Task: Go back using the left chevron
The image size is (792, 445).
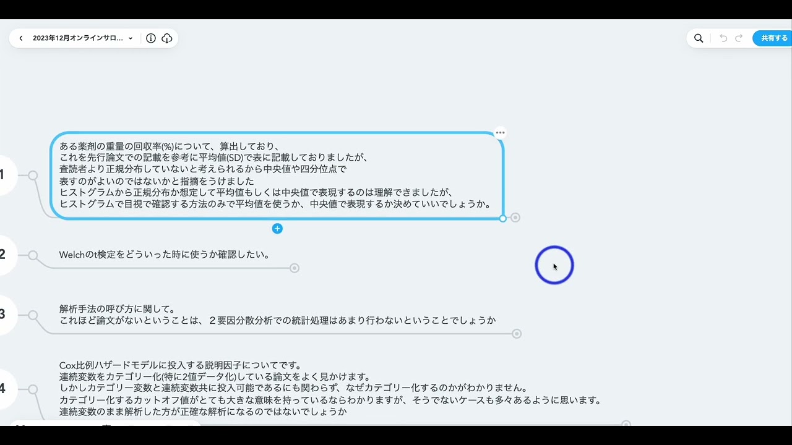Action: tap(21, 38)
